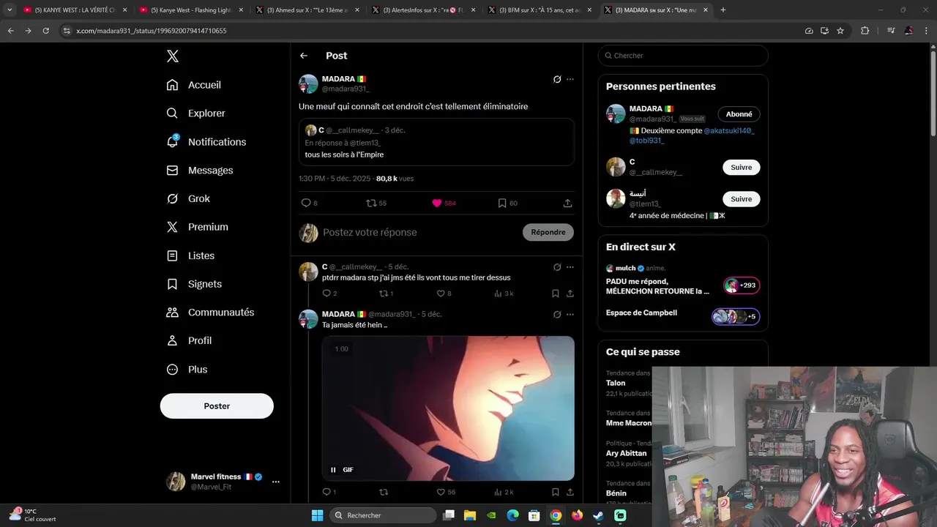Screen dimensions: 937x527
Task: Click Grok icon on C's reply
Action: point(557,267)
